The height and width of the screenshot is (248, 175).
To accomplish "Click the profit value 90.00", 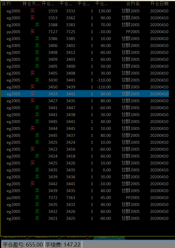I will (105, 18).
